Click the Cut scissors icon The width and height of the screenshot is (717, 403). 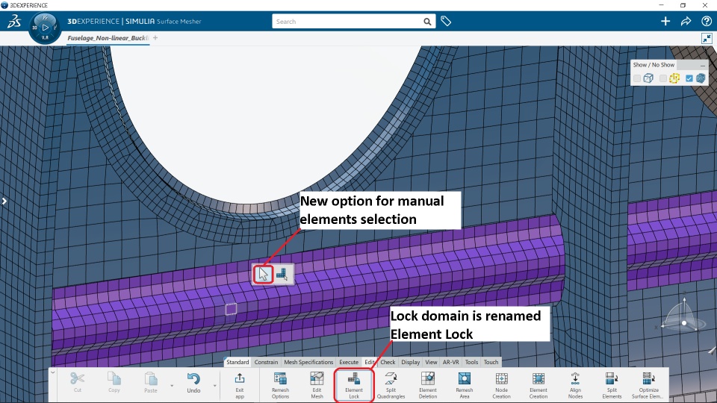tap(77, 379)
